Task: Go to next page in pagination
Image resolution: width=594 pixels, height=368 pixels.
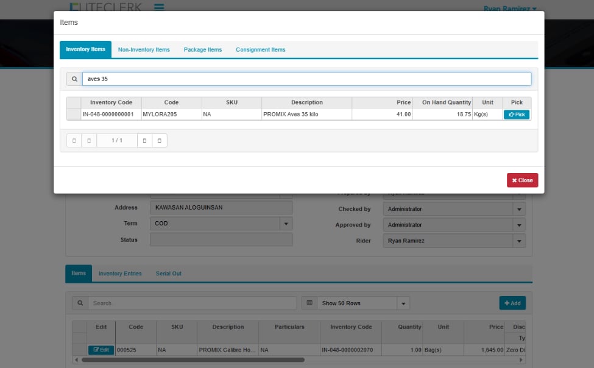Action: click(x=144, y=141)
